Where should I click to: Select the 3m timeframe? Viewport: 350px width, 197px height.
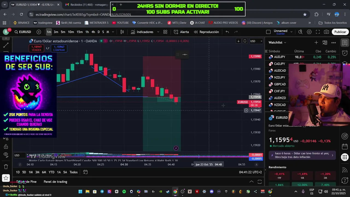pyautogui.click(x=56, y=32)
